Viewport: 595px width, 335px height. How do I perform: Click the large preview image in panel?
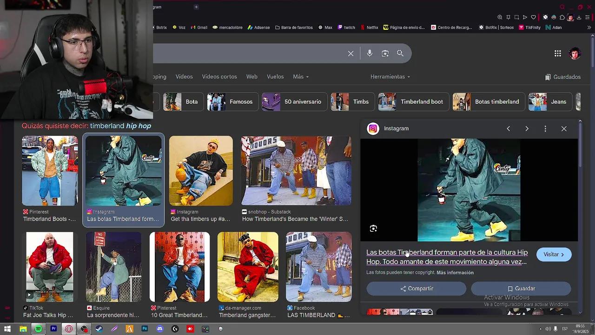click(469, 190)
